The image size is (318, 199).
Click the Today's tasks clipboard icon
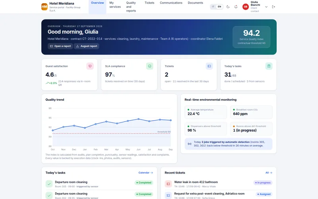(269, 66)
